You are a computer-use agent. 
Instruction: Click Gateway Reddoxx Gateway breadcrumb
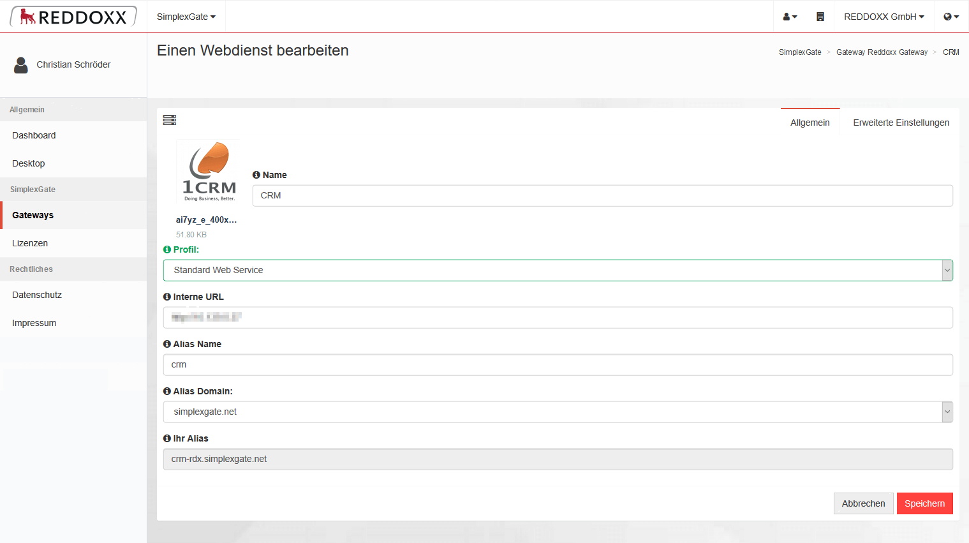pyautogui.click(x=882, y=52)
